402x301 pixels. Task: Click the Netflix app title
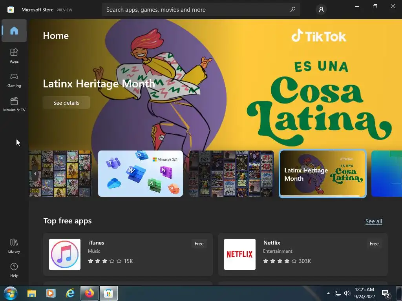272,243
